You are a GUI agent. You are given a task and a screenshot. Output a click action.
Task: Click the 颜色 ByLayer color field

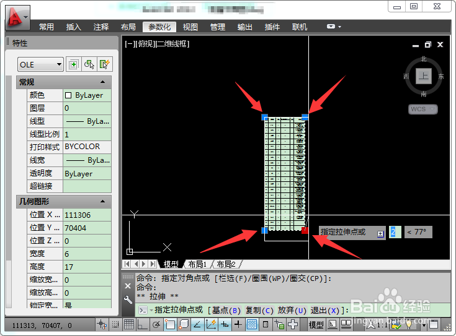[x=87, y=95]
